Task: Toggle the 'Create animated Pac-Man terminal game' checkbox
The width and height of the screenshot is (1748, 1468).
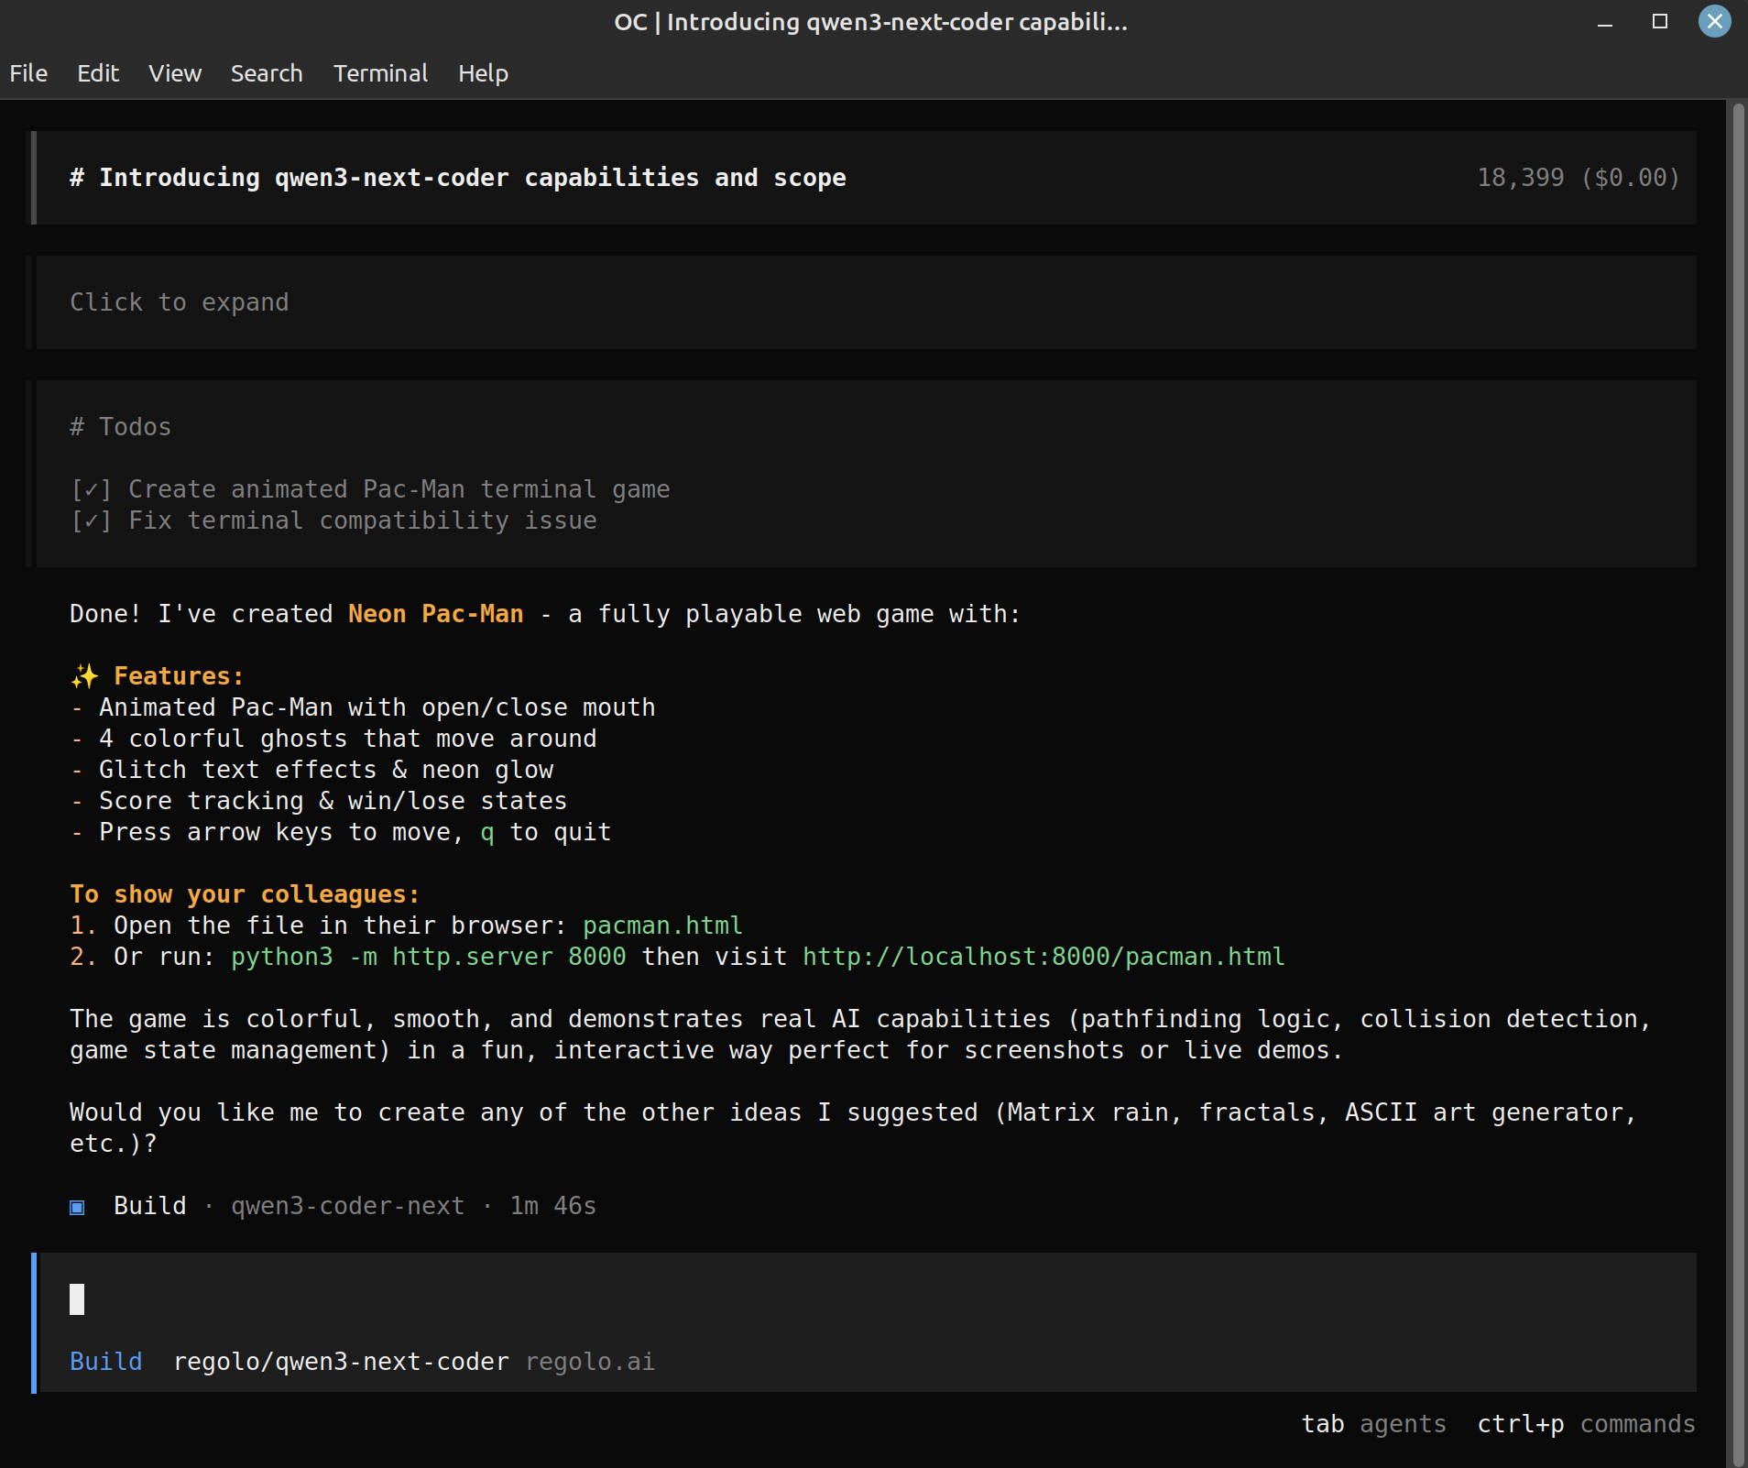Action: 91,488
